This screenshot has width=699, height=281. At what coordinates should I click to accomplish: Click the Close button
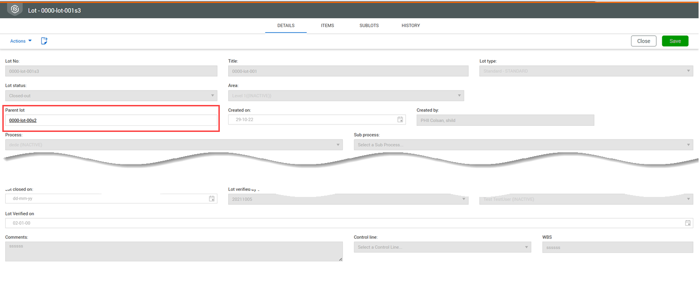[x=644, y=41]
